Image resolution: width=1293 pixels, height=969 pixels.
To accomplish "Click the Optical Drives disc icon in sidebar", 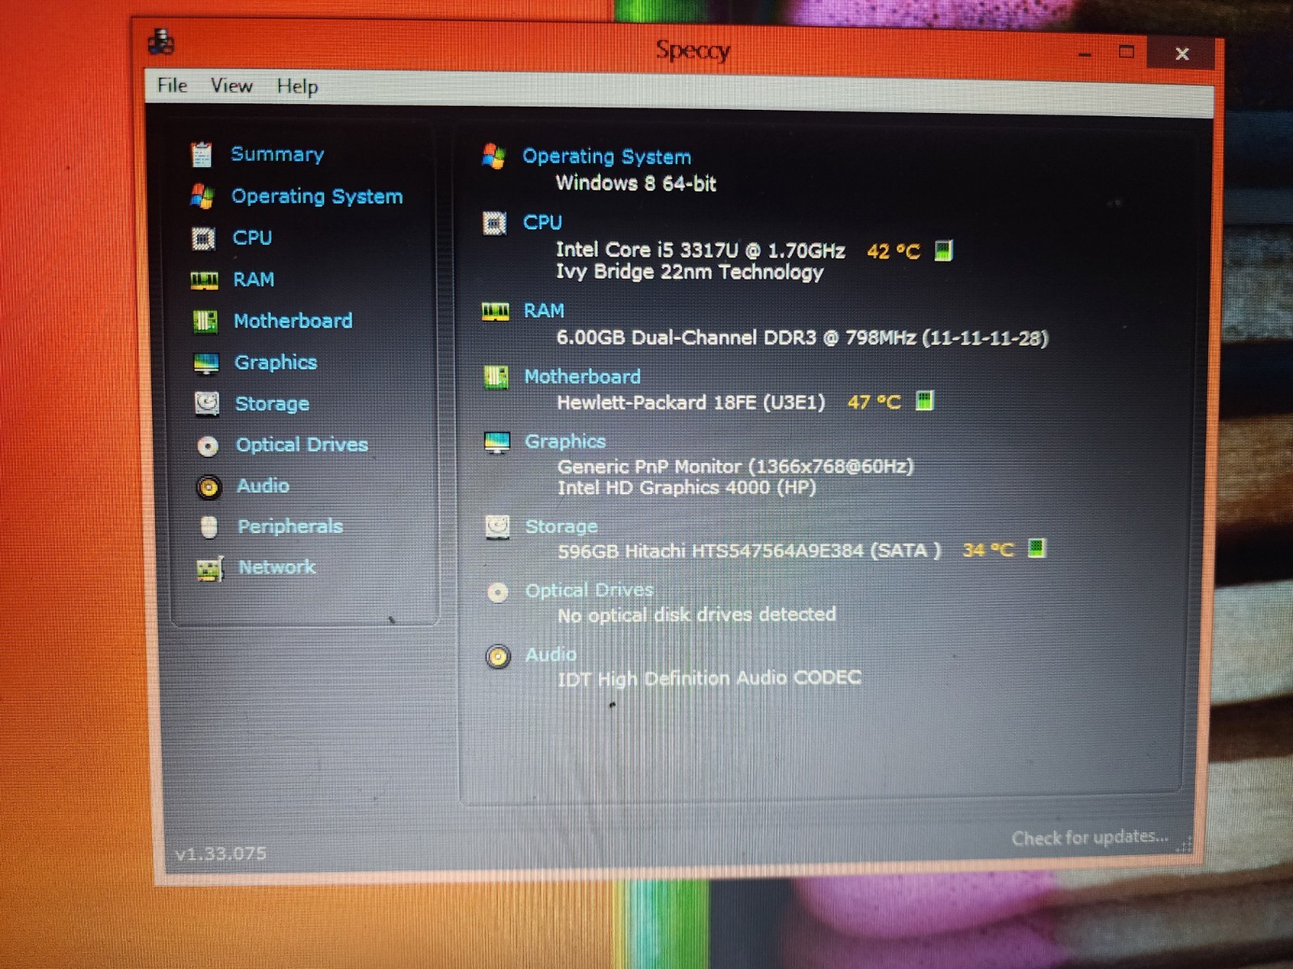I will pos(208,446).
